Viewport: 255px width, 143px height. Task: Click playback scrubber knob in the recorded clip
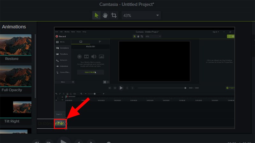coord(185,88)
